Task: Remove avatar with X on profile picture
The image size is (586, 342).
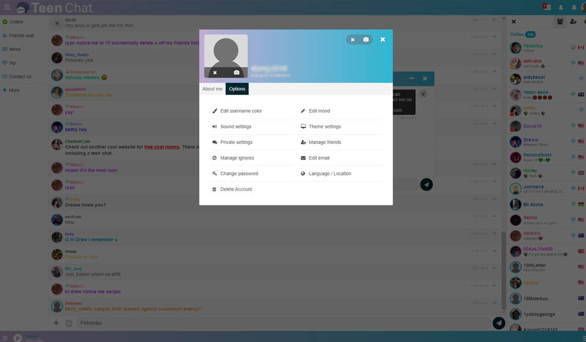Action: pyautogui.click(x=215, y=73)
